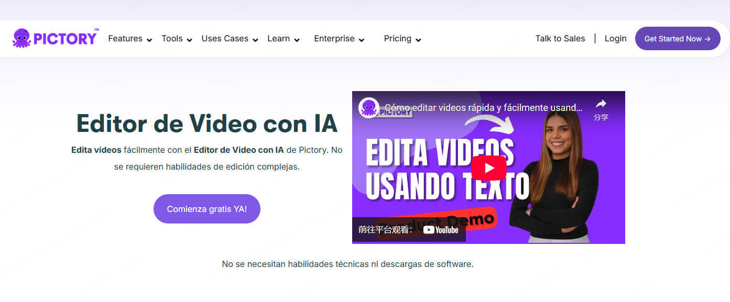Expand the Learn dropdown chevron
This screenshot has height=302, width=730.
[x=297, y=40]
